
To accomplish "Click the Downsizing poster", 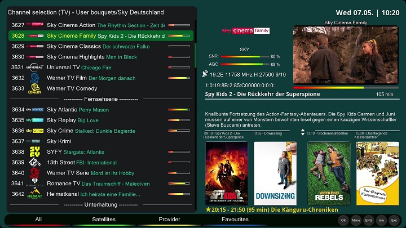I will [x=275, y=173].
